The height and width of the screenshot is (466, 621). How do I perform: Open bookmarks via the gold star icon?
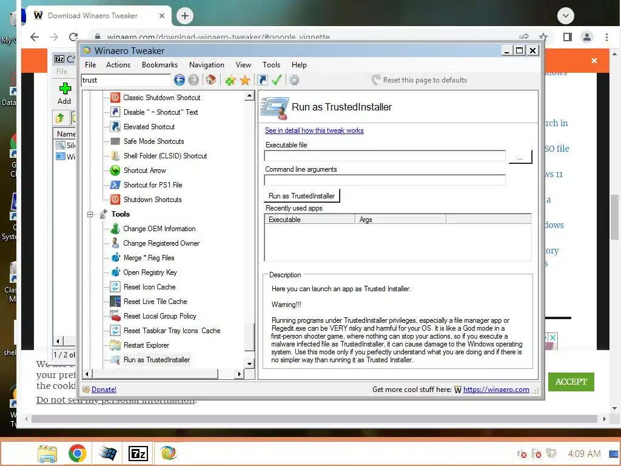coord(245,81)
